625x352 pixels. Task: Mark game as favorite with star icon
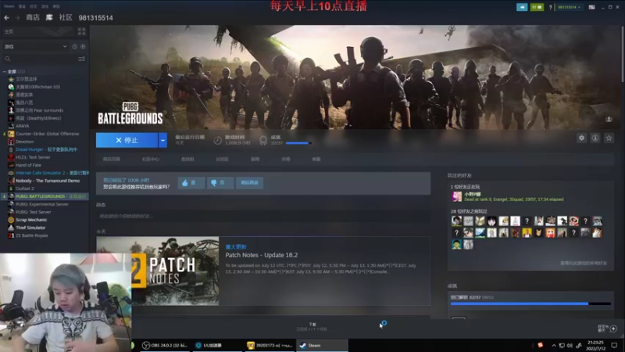tap(609, 138)
